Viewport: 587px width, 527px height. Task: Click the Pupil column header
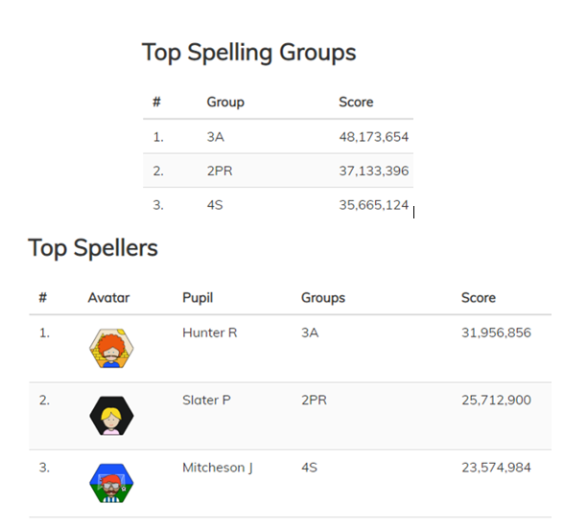198,298
